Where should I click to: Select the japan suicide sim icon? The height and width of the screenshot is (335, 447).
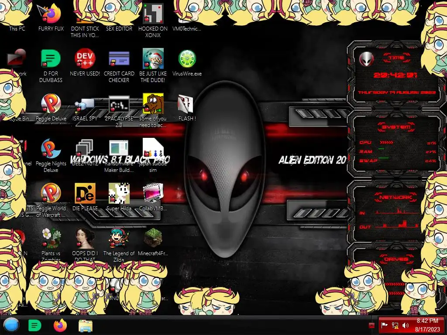click(153, 148)
